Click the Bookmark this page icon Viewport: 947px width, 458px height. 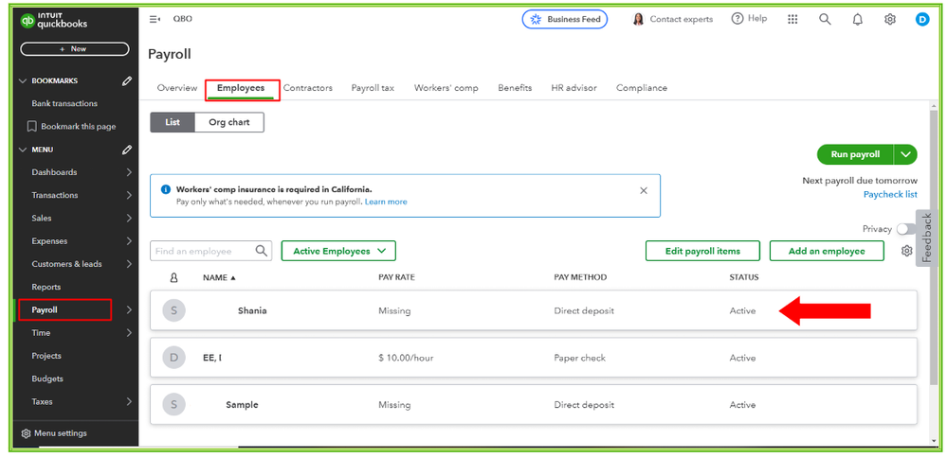(32, 127)
